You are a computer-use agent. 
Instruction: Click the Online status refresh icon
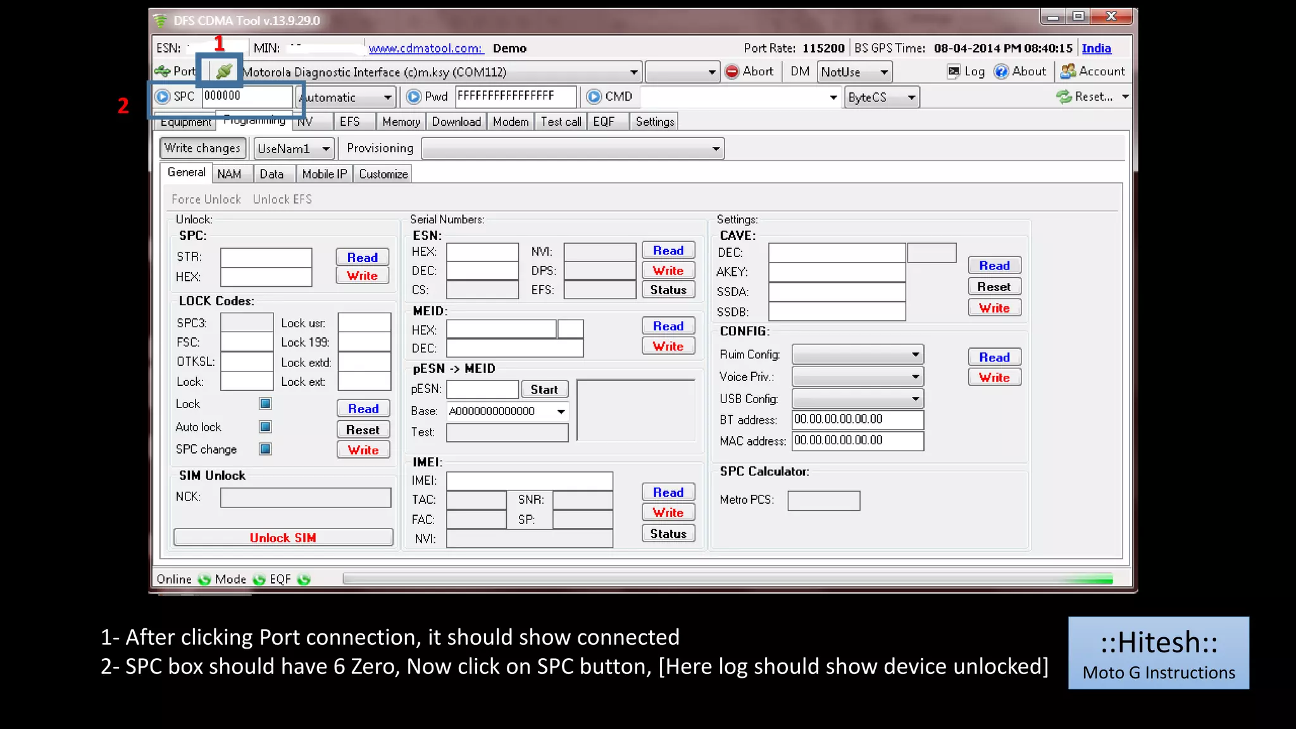204,579
